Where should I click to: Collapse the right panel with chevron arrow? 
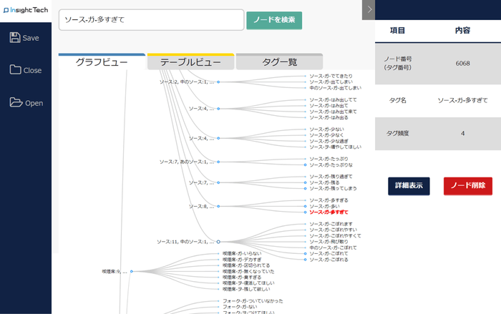point(369,9)
